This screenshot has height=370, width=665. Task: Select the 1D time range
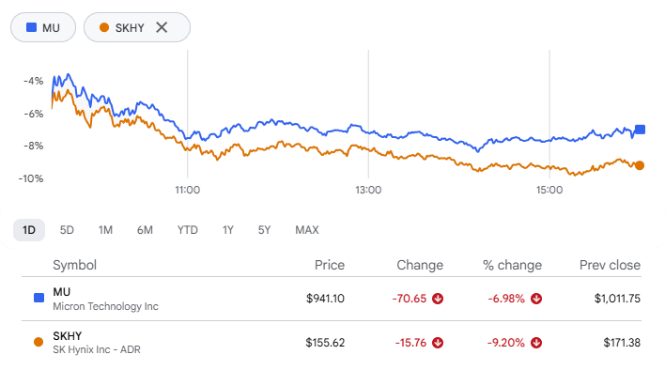pos(29,230)
